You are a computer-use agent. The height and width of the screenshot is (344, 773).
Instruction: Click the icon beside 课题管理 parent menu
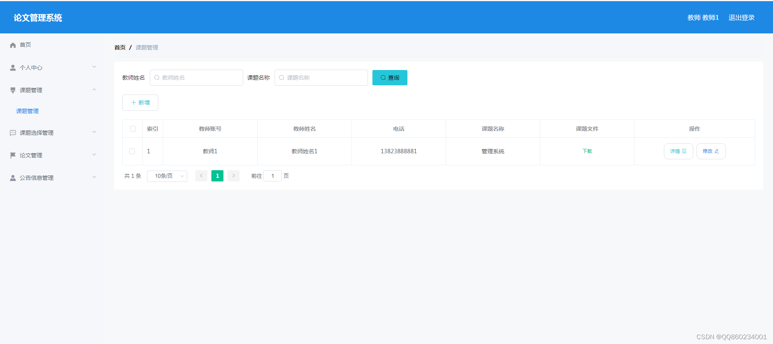point(13,90)
